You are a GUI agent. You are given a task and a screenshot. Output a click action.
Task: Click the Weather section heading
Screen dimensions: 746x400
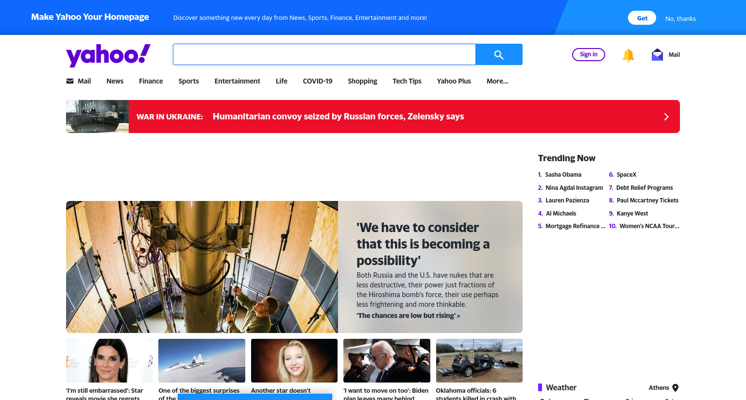561,387
